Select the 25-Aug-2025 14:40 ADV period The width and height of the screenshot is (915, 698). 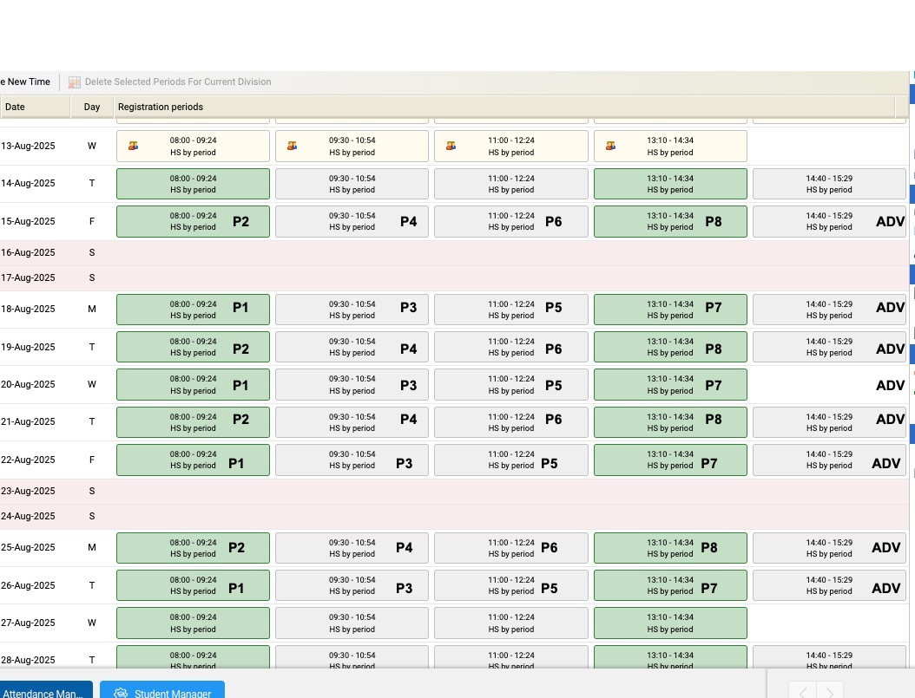(x=828, y=548)
